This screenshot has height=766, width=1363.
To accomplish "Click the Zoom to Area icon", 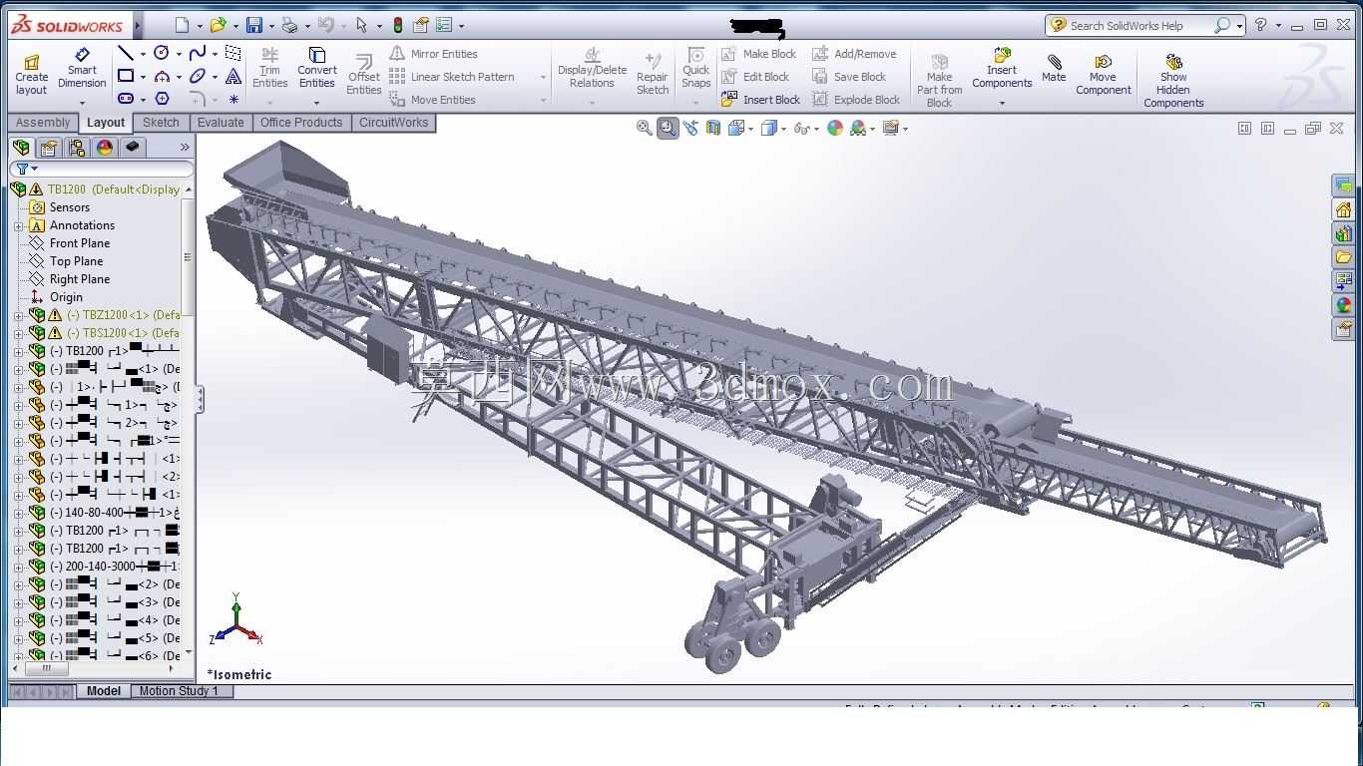I will click(x=668, y=128).
